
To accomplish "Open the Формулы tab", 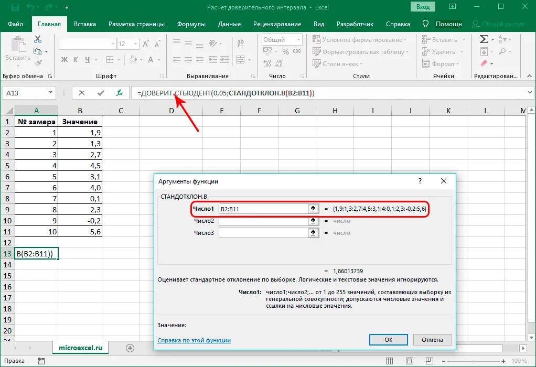I will click(x=191, y=24).
